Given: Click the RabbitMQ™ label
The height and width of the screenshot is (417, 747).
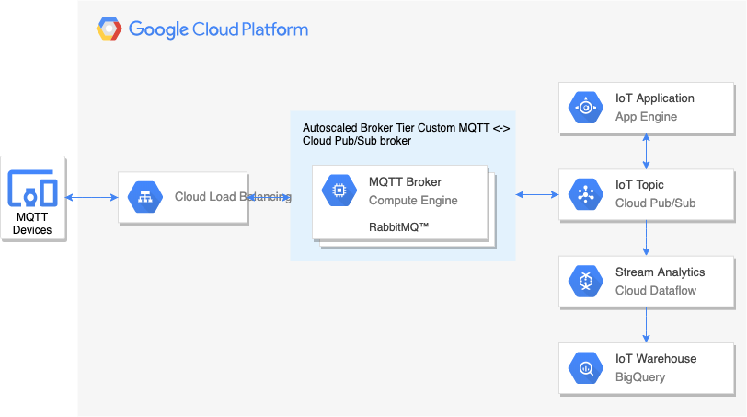Looking at the screenshot, I should point(398,227).
